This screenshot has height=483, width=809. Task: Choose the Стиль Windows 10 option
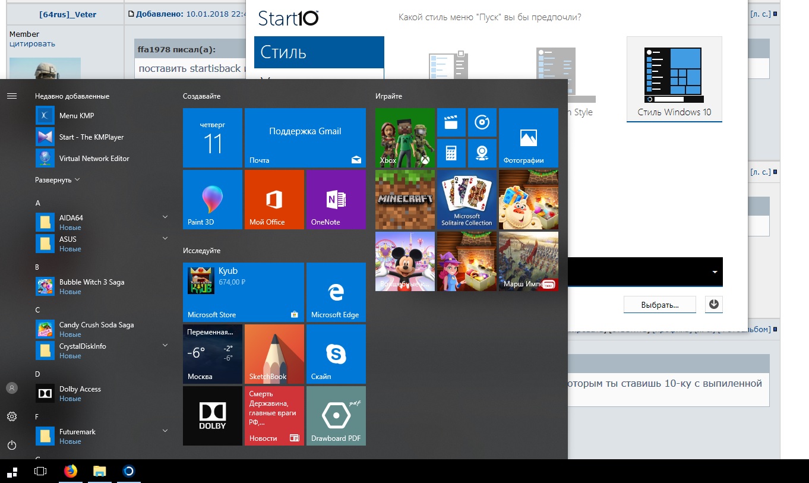coord(674,79)
